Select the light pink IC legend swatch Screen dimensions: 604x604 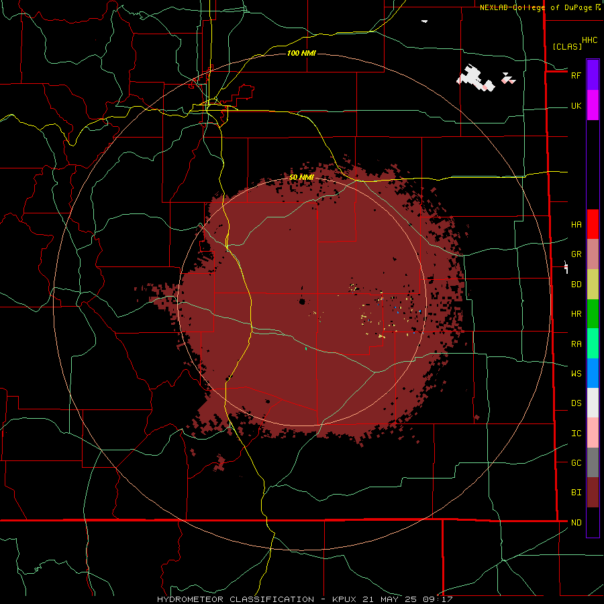pyautogui.click(x=593, y=433)
